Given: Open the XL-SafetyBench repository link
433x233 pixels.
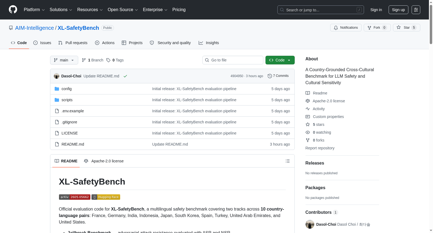Looking at the screenshot, I should click(x=78, y=28).
